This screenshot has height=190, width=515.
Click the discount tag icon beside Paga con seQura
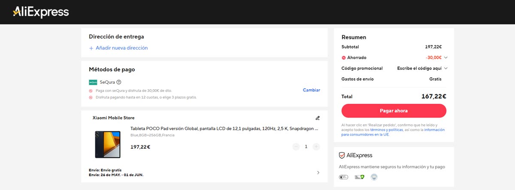pyautogui.click(x=91, y=91)
